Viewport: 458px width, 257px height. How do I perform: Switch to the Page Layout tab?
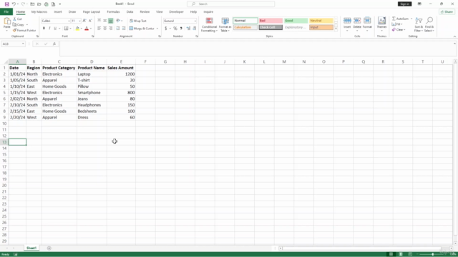(92, 12)
